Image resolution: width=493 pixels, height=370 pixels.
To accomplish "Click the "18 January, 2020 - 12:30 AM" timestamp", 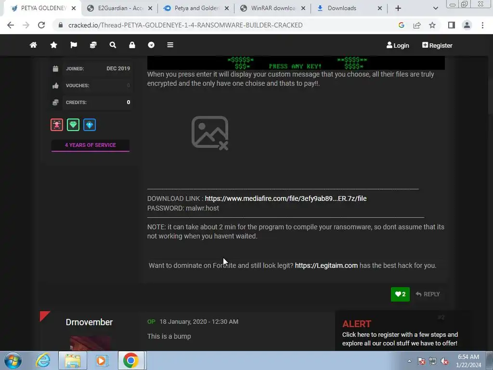I will [199, 321].
